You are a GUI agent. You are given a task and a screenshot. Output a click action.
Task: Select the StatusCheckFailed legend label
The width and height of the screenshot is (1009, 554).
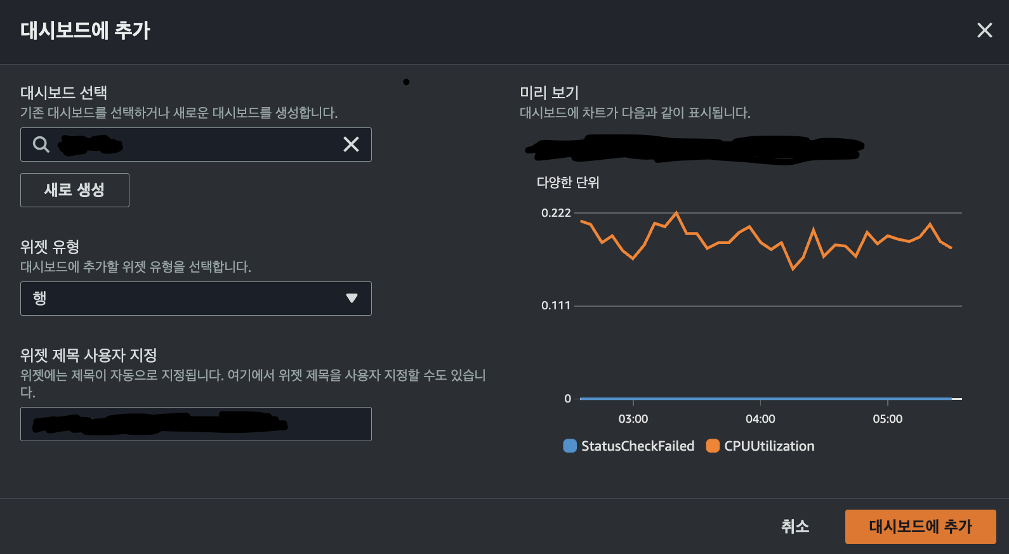[x=638, y=446]
